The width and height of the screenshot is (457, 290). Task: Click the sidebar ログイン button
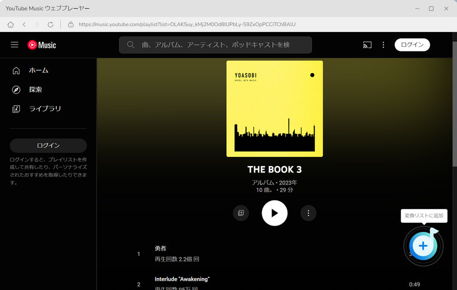(x=49, y=146)
